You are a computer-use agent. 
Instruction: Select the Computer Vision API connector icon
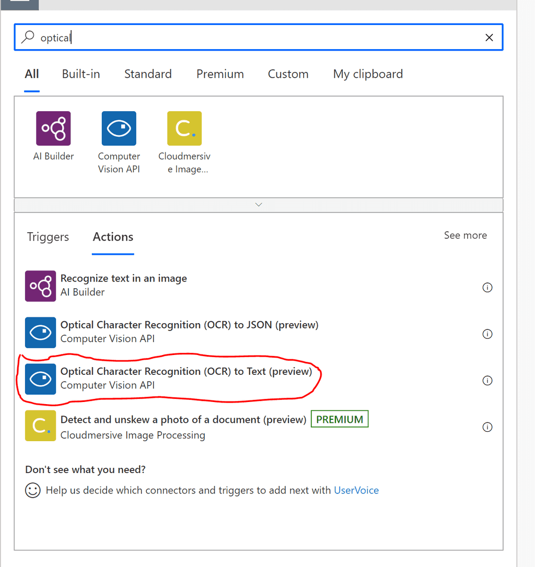tap(119, 128)
